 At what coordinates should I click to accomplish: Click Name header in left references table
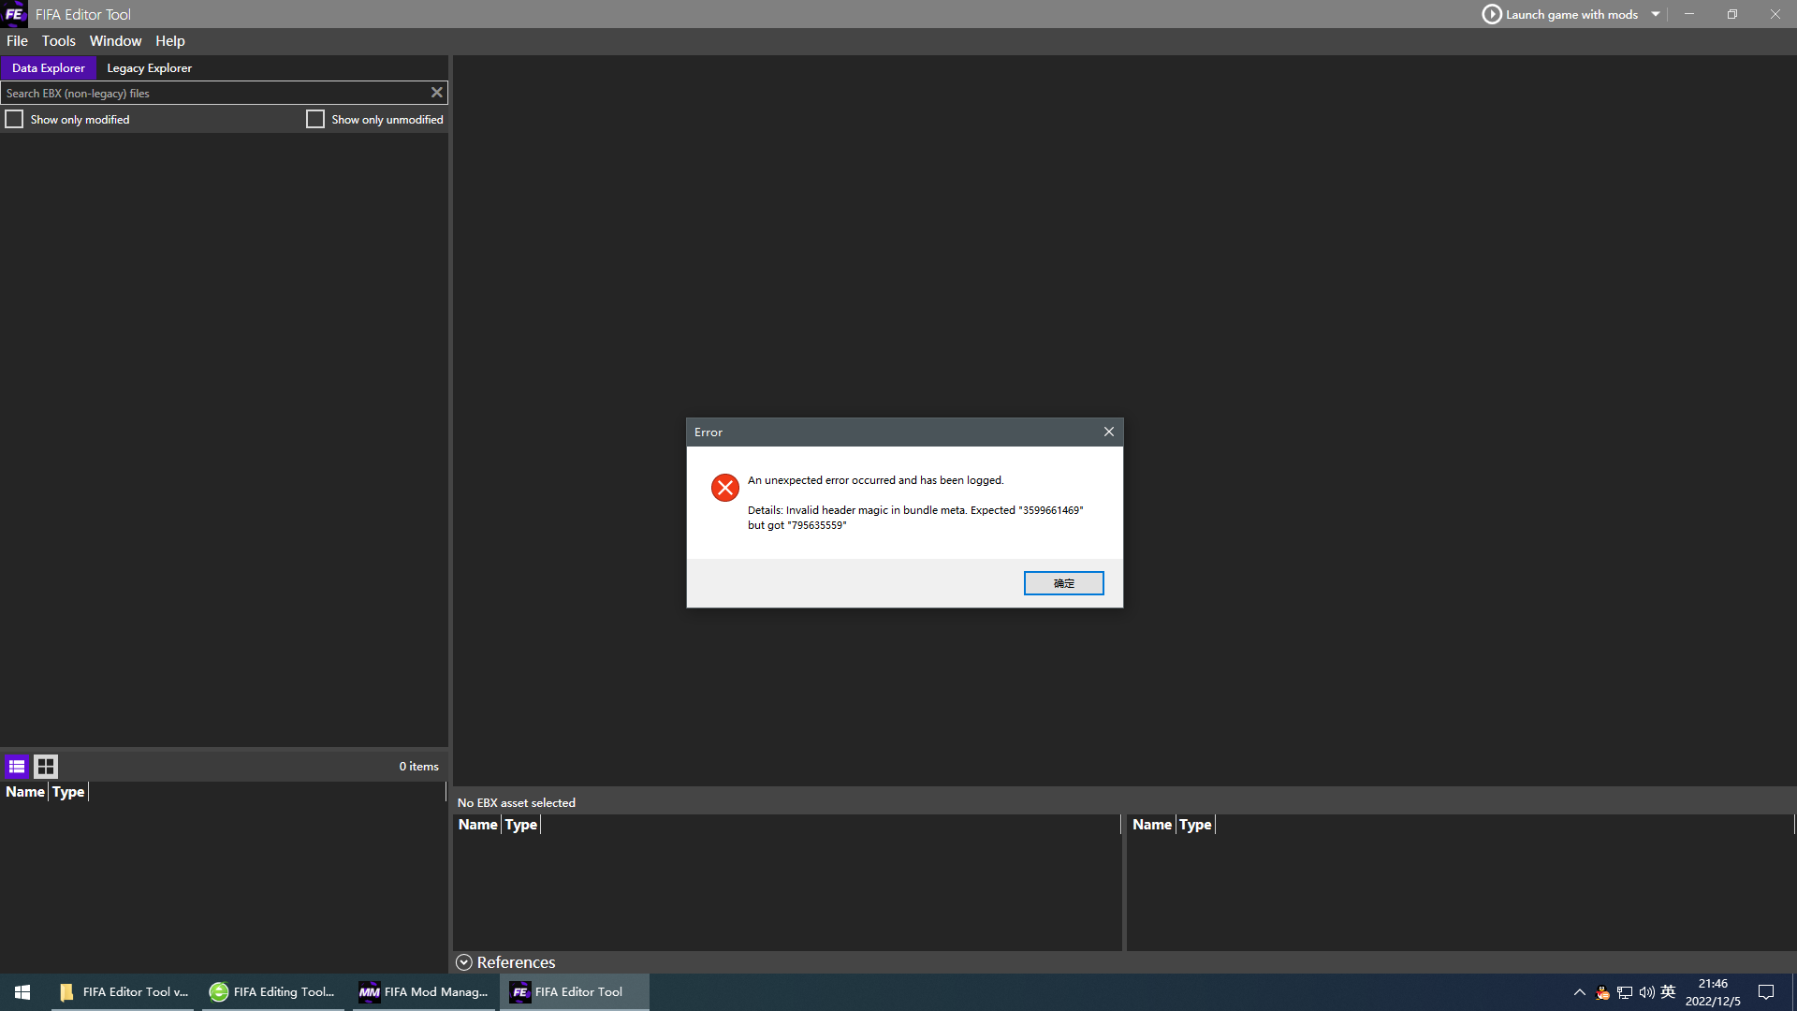coord(477,825)
